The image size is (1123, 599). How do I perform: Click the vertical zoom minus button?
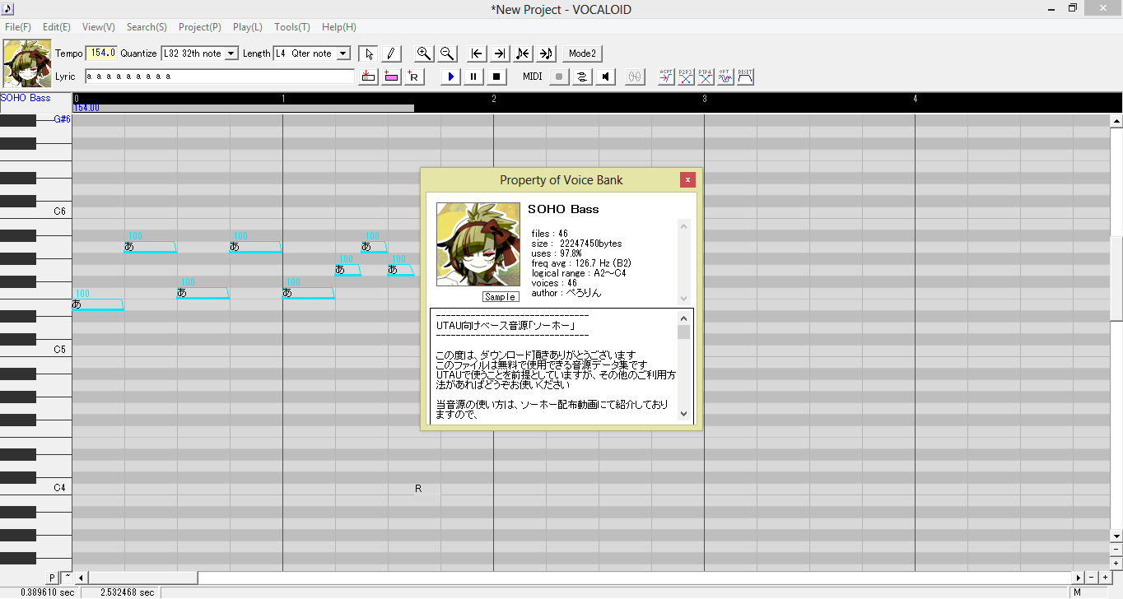click(1116, 549)
